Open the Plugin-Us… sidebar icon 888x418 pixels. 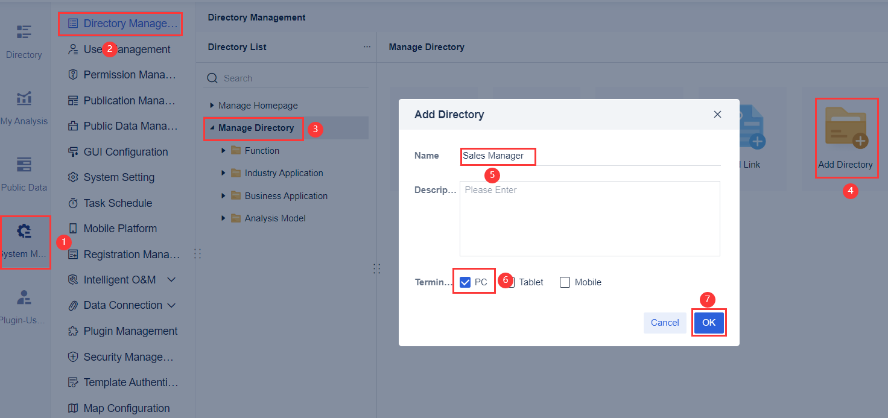pos(24,297)
